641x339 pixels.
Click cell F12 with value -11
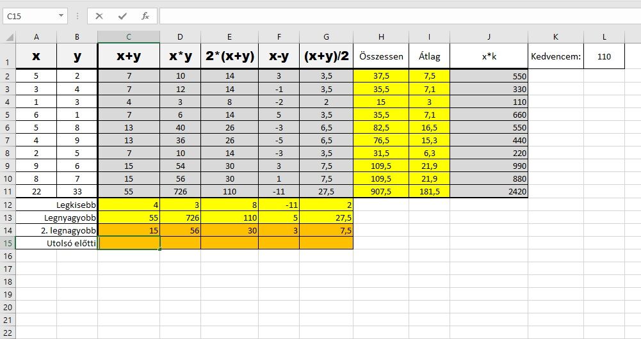point(279,205)
